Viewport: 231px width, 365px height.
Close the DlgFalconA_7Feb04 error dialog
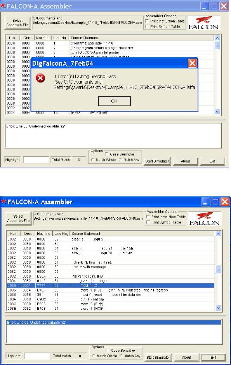193,63
